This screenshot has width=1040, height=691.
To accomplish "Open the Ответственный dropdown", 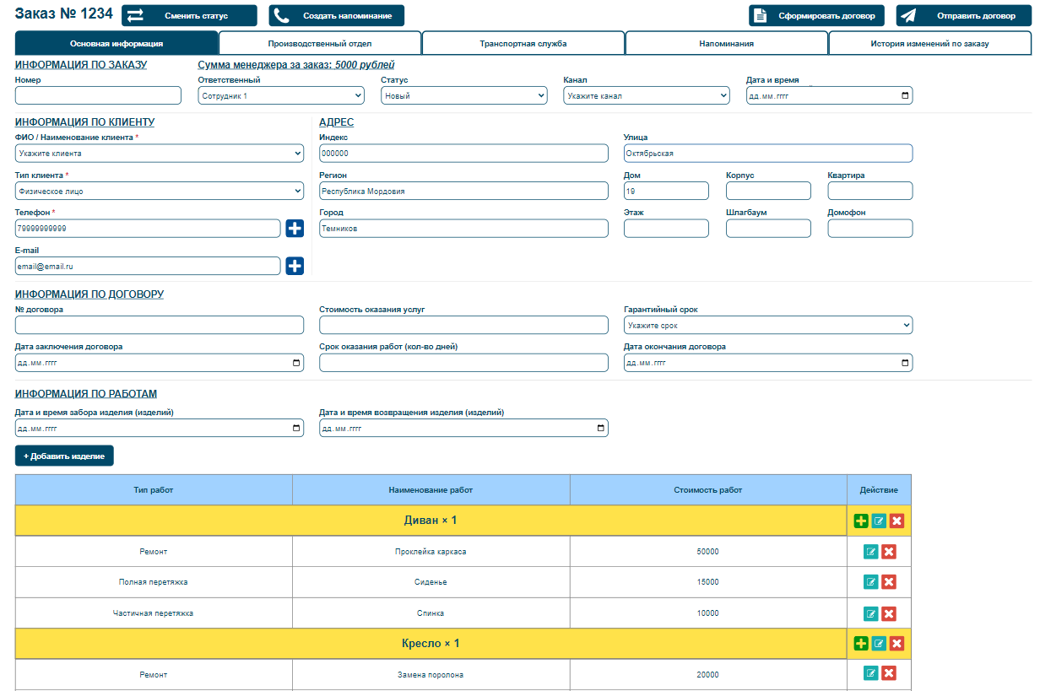I will click(282, 96).
